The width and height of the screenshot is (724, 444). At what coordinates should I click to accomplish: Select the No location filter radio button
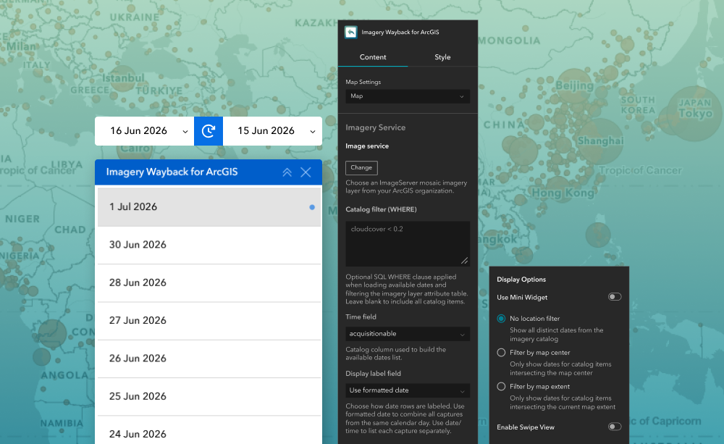[501, 319]
